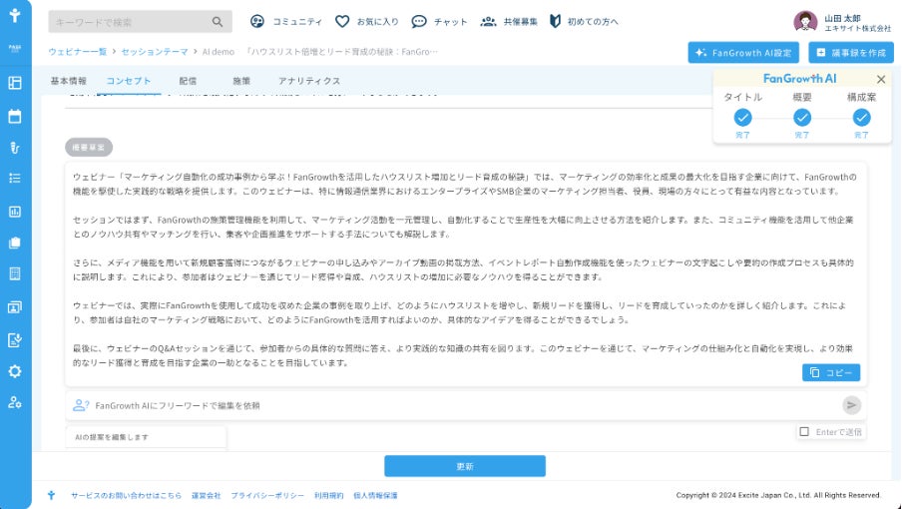
Task: Open the microphone icon in sidebar
Action: tap(15, 148)
